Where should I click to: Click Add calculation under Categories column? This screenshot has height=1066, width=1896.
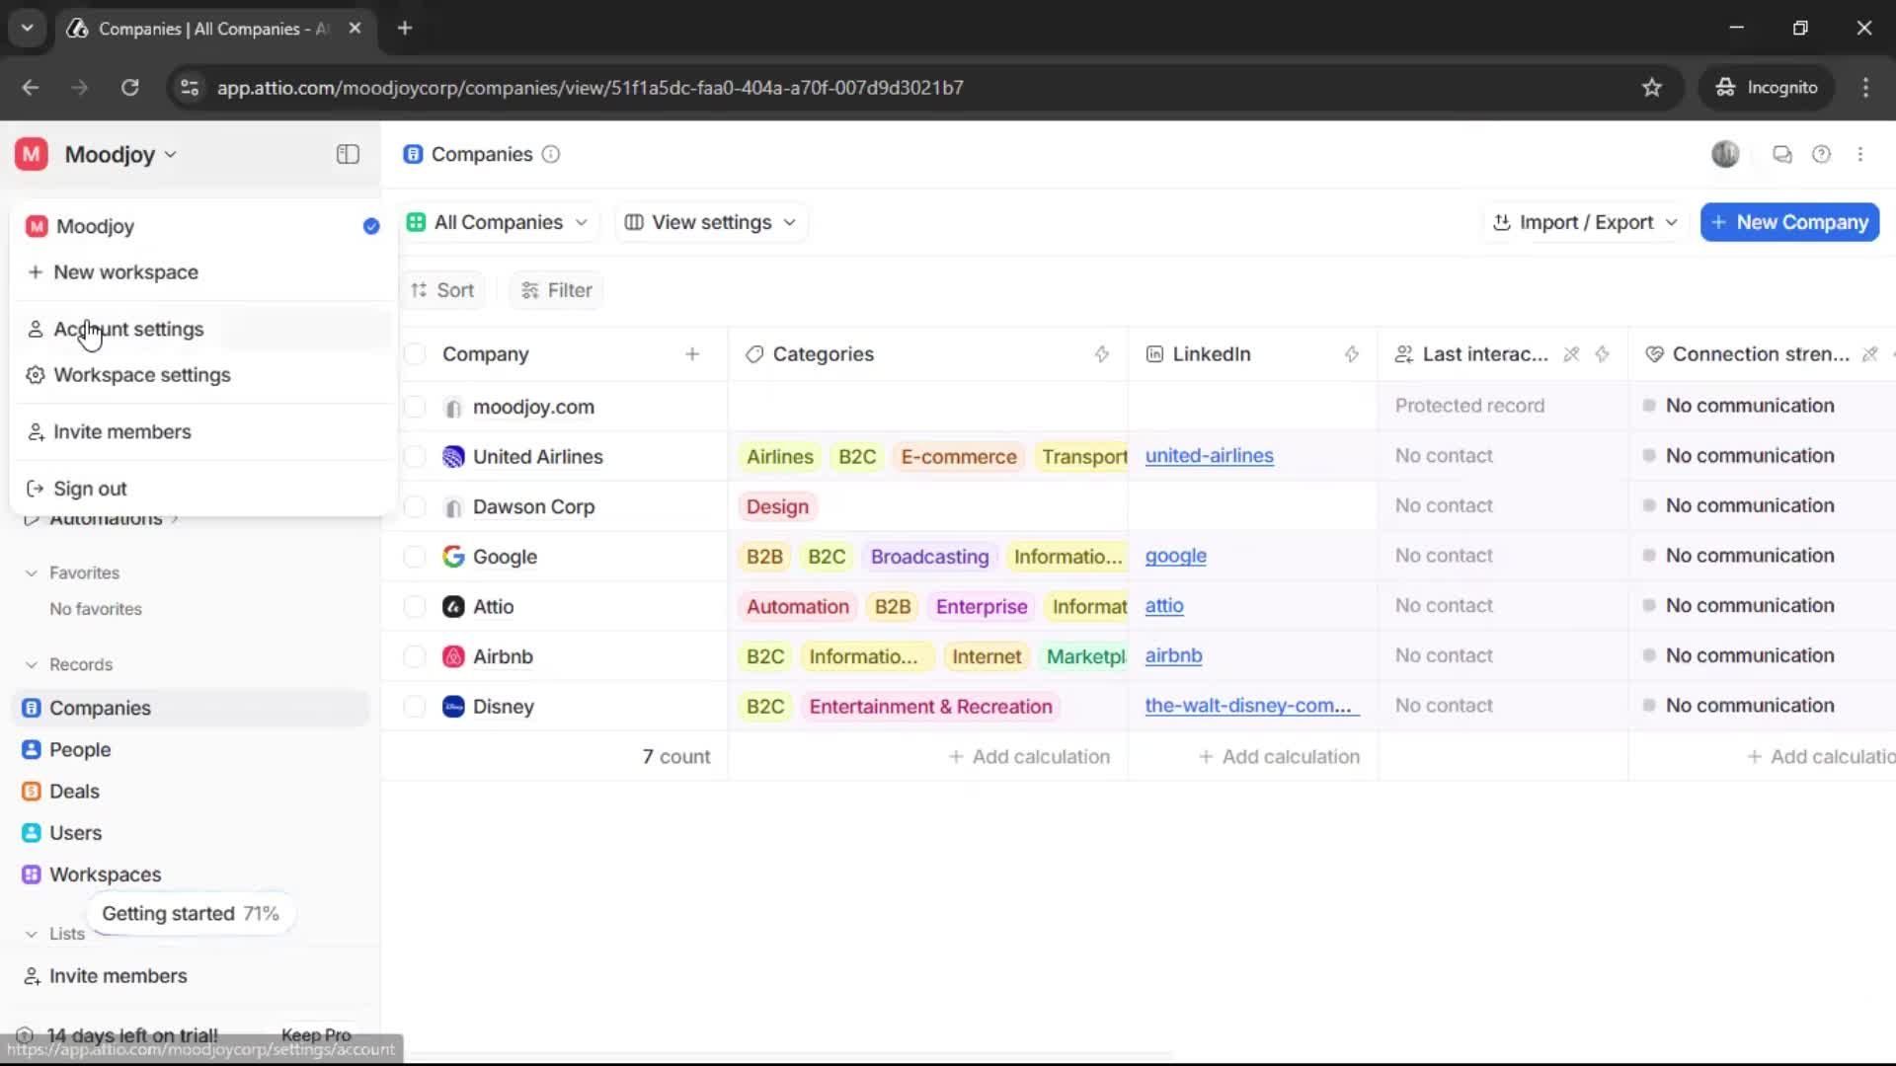tap(1029, 757)
